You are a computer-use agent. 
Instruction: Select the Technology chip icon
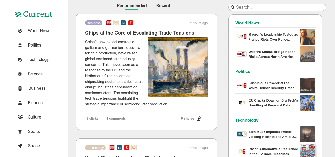point(20,60)
